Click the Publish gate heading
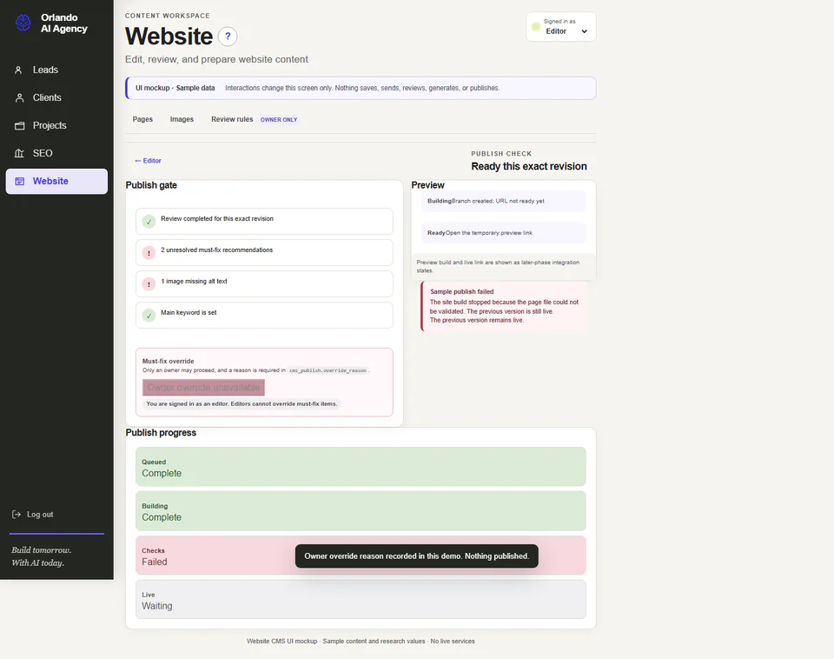Screen dimensions: 834x659 click(151, 185)
